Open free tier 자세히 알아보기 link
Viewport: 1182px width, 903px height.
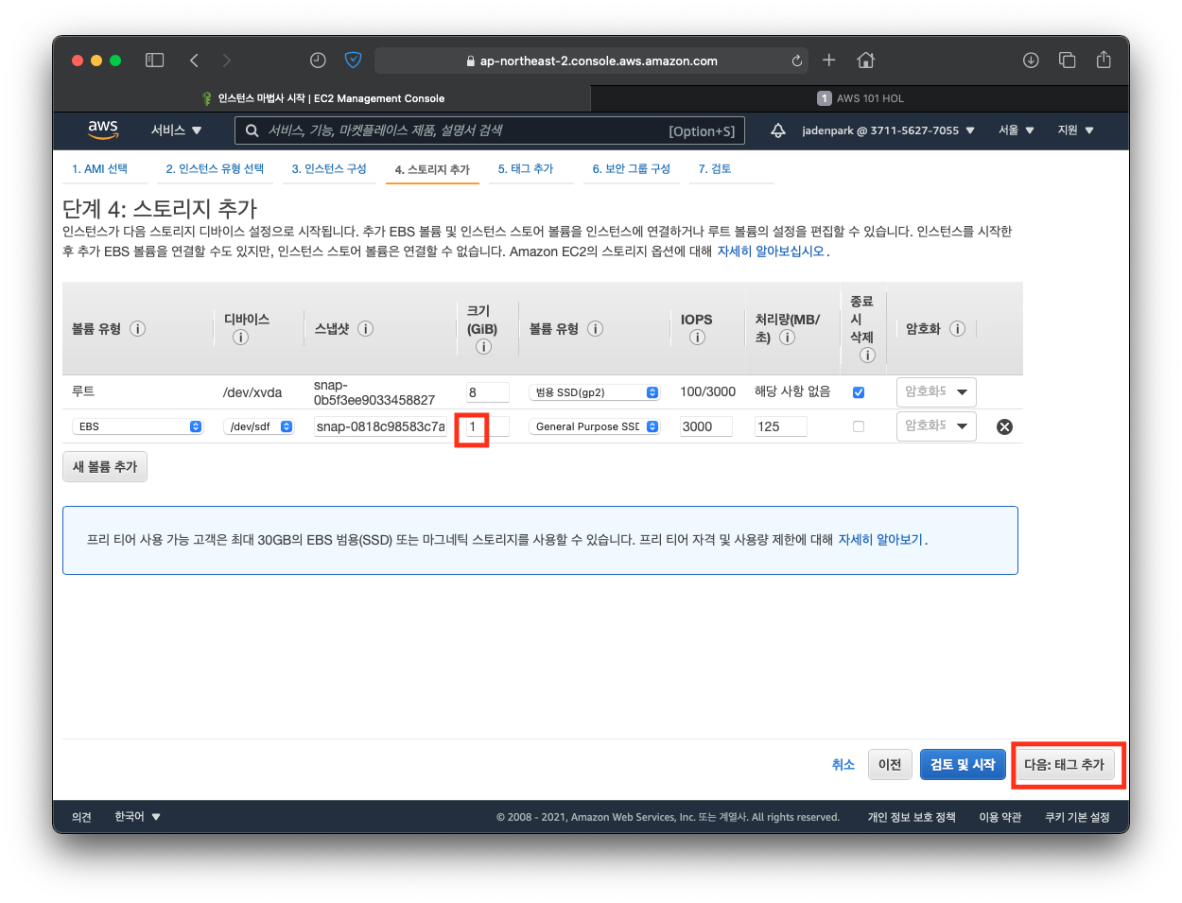point(880,540)
